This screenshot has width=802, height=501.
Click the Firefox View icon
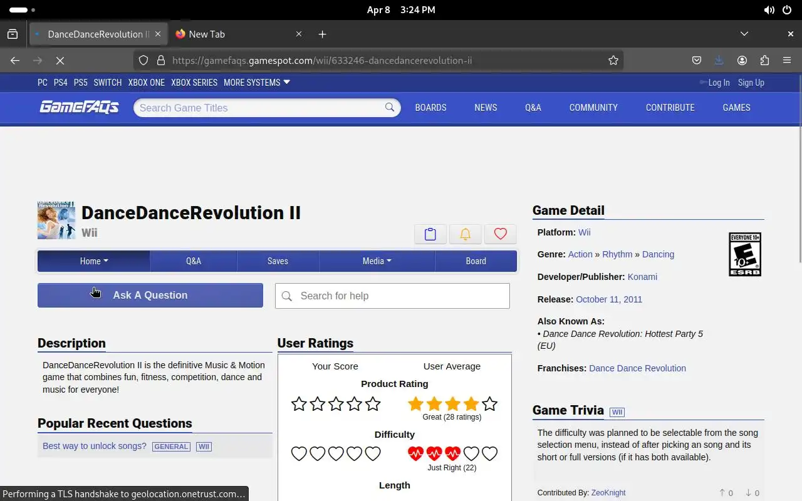tap(13, 34)
